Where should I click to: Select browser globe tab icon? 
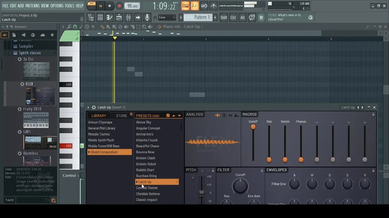[33, 35]
